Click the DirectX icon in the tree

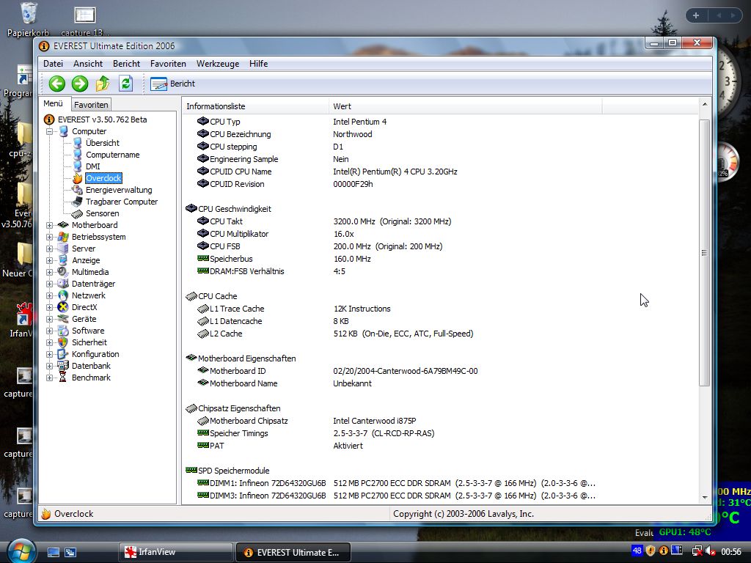pos(63,307)
